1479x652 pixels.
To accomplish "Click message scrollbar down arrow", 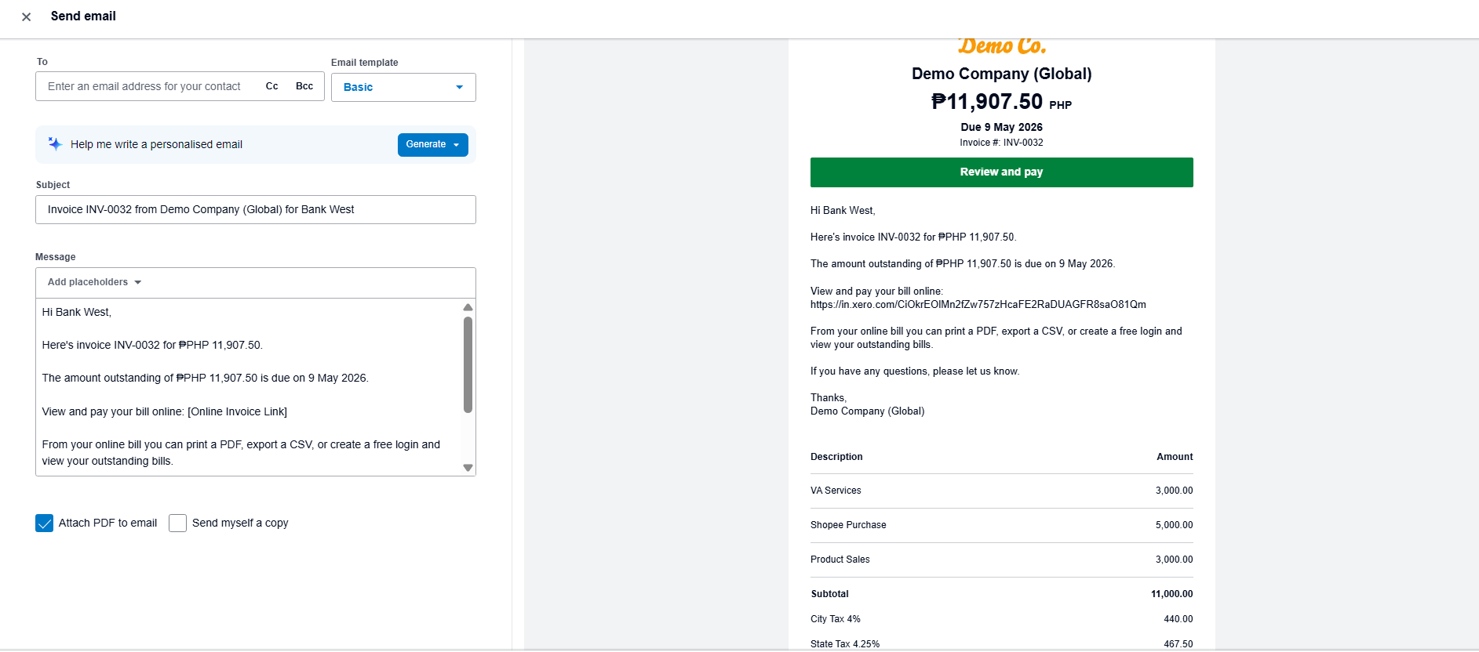I will pos(468,468).
